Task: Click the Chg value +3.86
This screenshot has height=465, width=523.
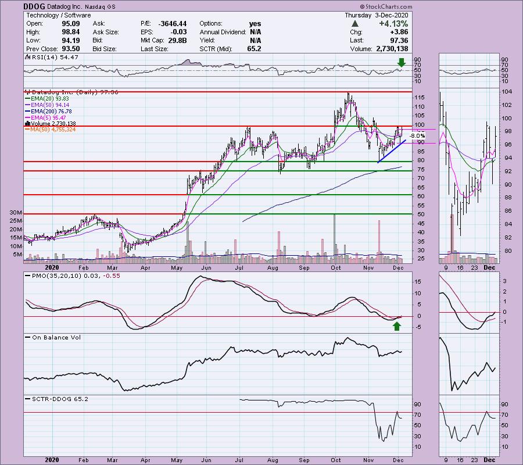Action: pos(400,32)
